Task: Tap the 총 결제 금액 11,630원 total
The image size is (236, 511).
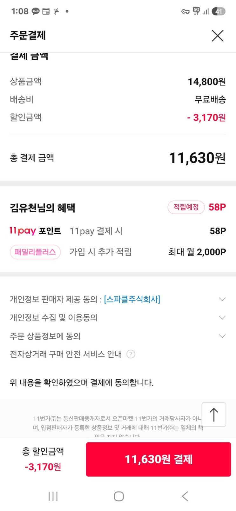Action: tap(197, 158)
